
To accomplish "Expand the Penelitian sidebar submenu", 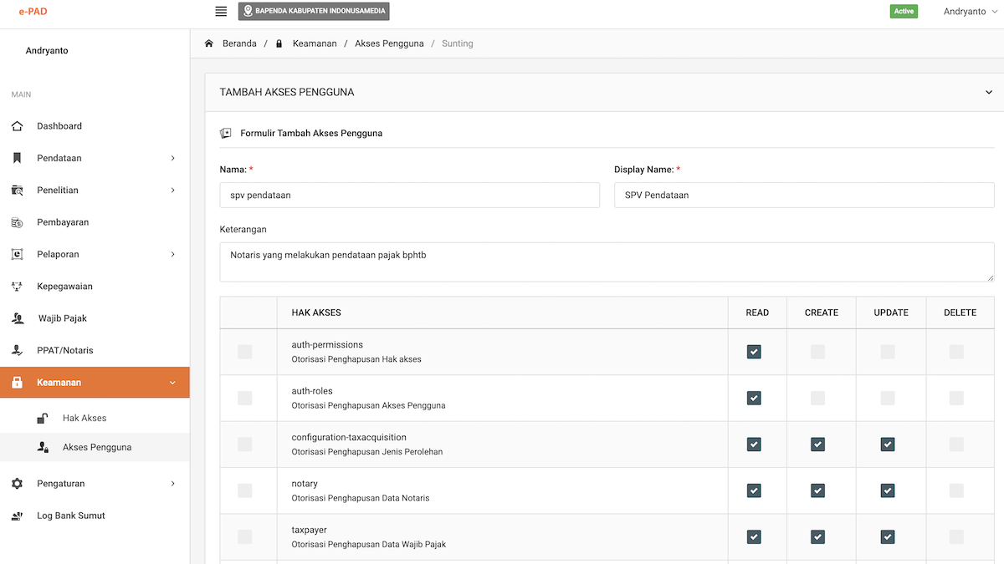I will [x=172, y=191].
